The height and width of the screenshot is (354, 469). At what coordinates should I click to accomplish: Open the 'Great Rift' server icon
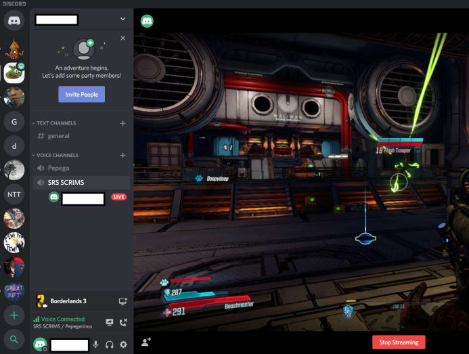(x=14, y=291)
